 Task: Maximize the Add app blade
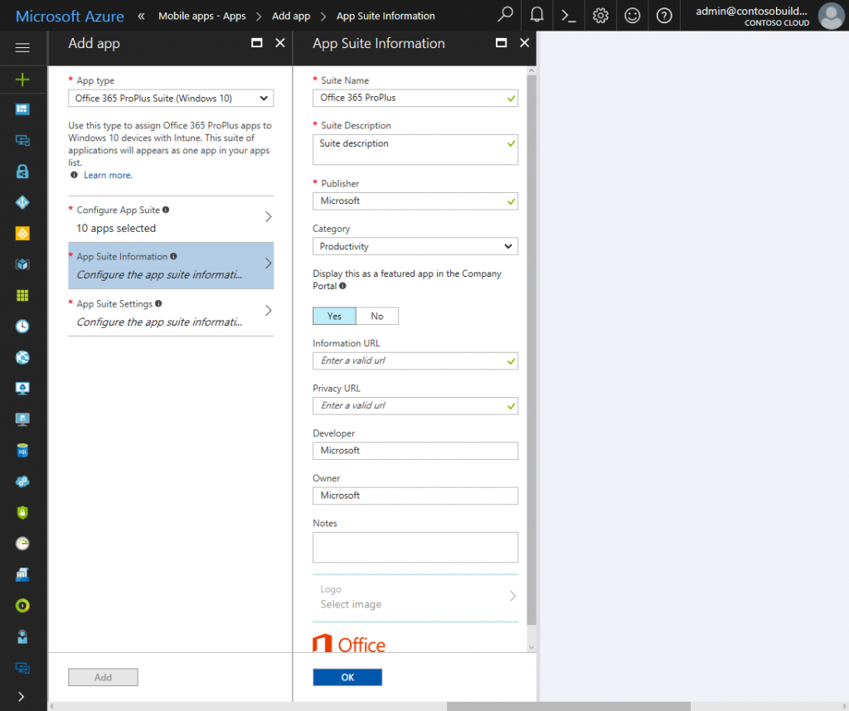257,43
